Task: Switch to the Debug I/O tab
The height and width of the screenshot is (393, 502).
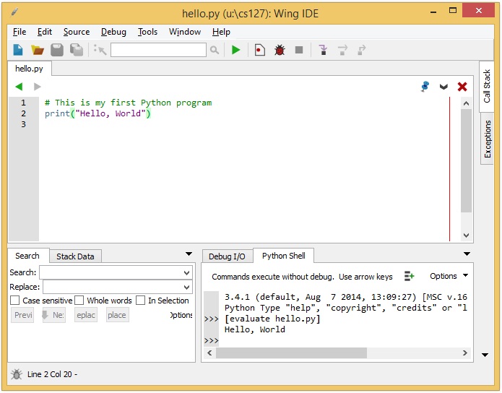Action: (x=227, y=256)
